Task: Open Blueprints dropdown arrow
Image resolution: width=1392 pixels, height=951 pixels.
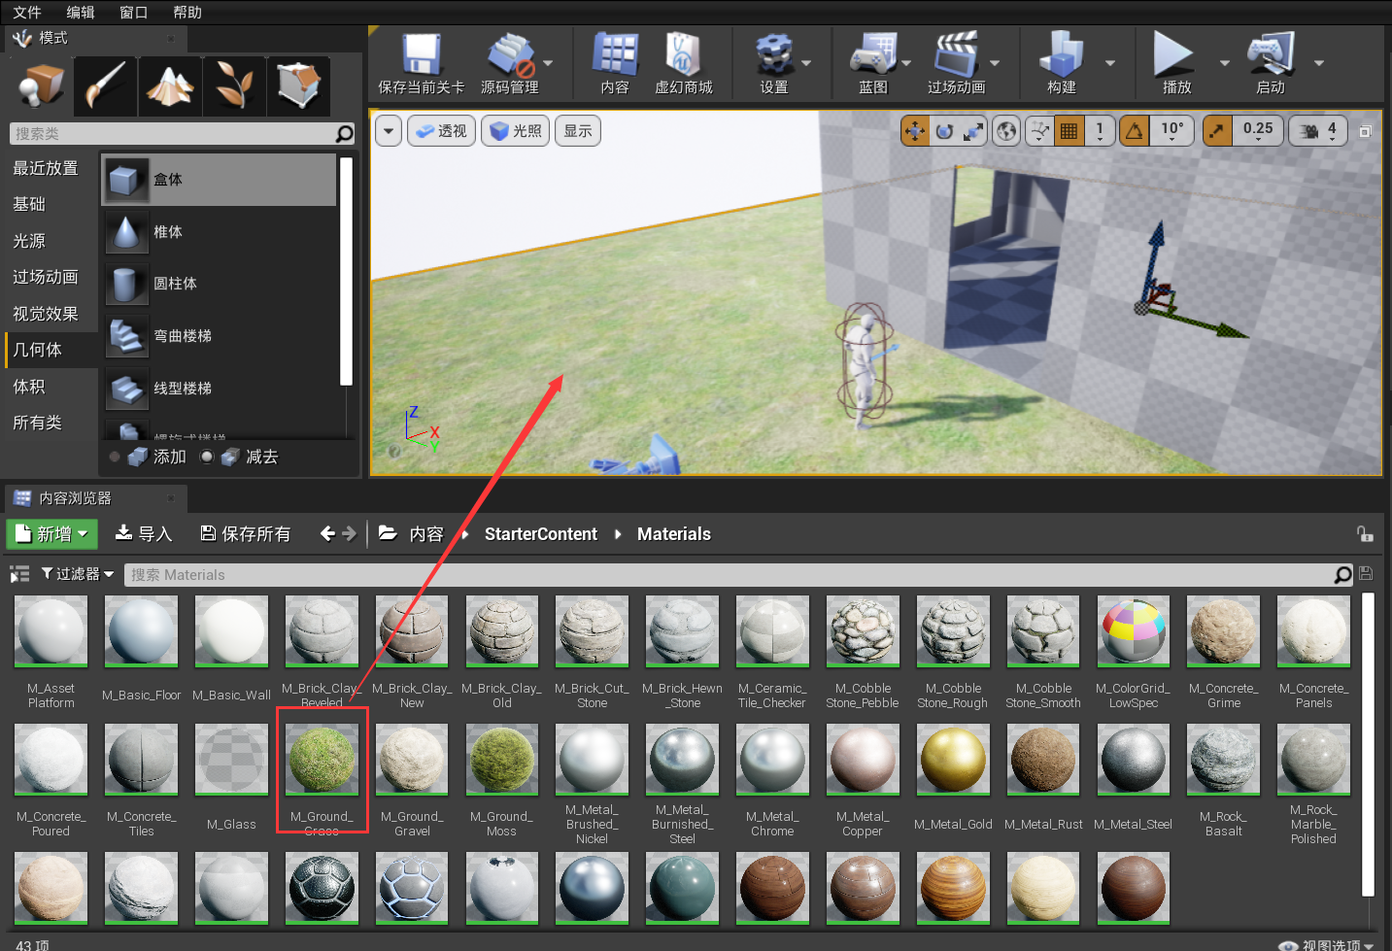Action: pos(906,63)
